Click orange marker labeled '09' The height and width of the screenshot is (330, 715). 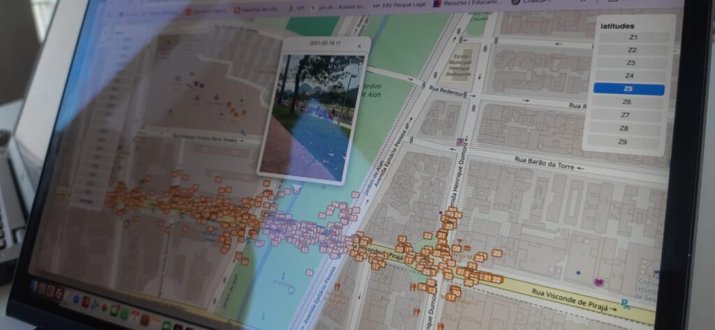click(456, 249)
